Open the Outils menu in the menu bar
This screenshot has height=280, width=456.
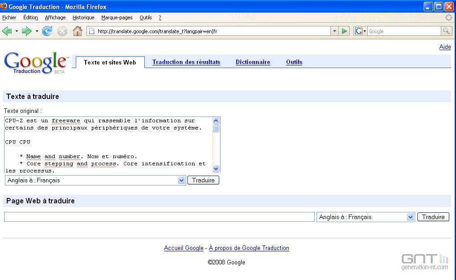[146, 17]
